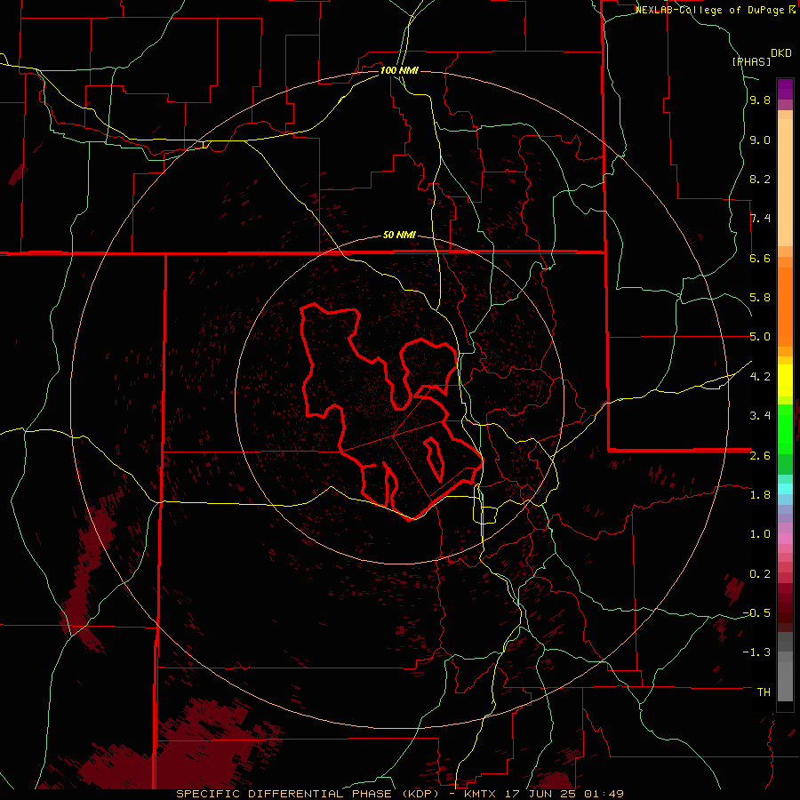Image resolution: width=800 pixels, height=800 pixels.
Task: Click the 9.8 colorbar value label
Action: tap(760, 100)
